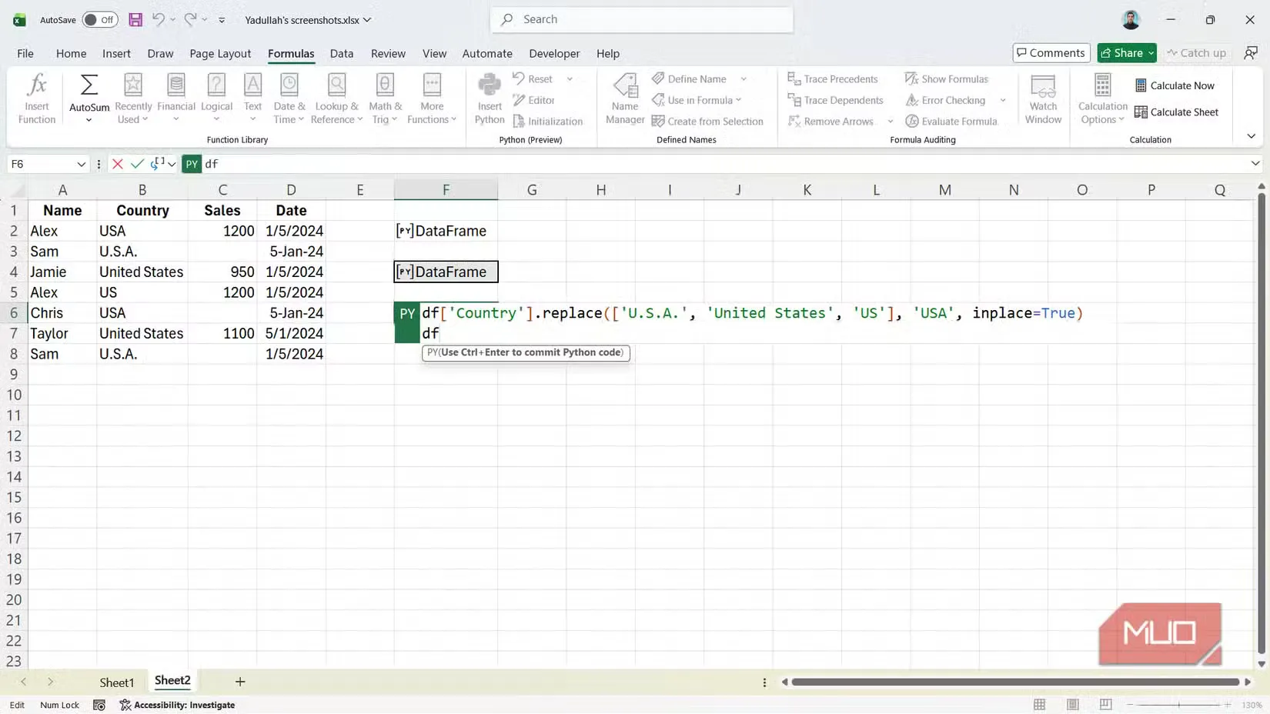Click Calculate Sheet
This screenshot has height=714, width=1270.
tap(1177, 112)
